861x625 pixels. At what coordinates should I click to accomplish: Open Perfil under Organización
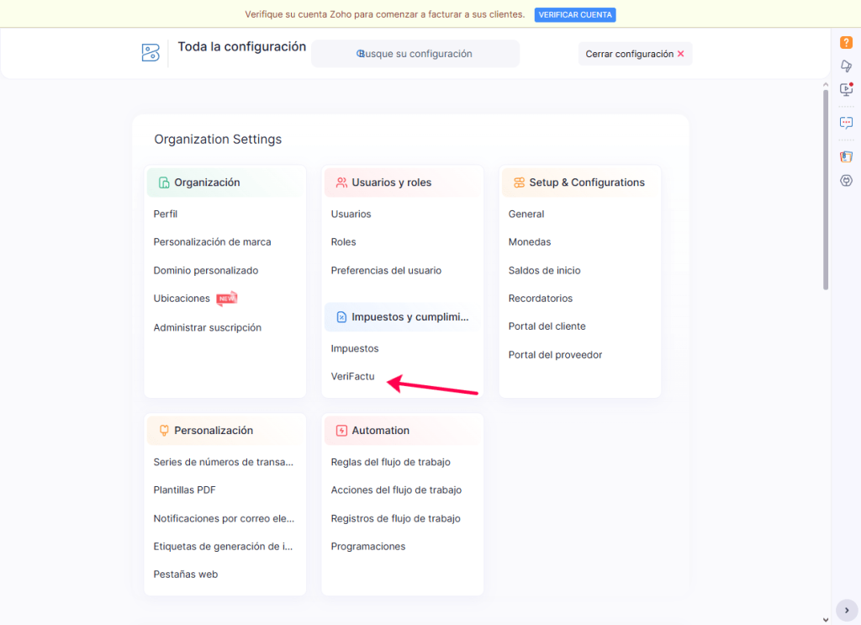(x=165, y=214)
